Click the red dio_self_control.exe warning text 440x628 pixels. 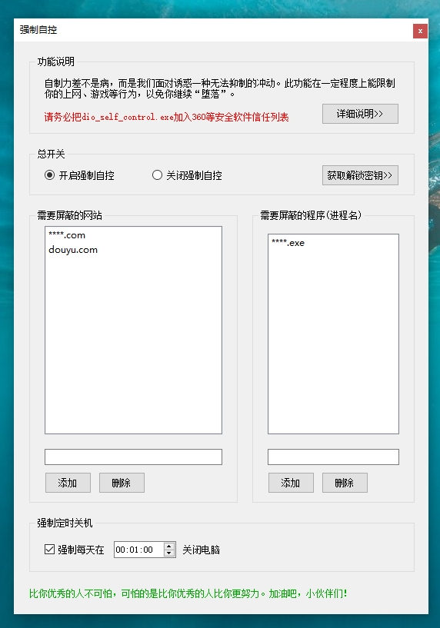point(166,117)
